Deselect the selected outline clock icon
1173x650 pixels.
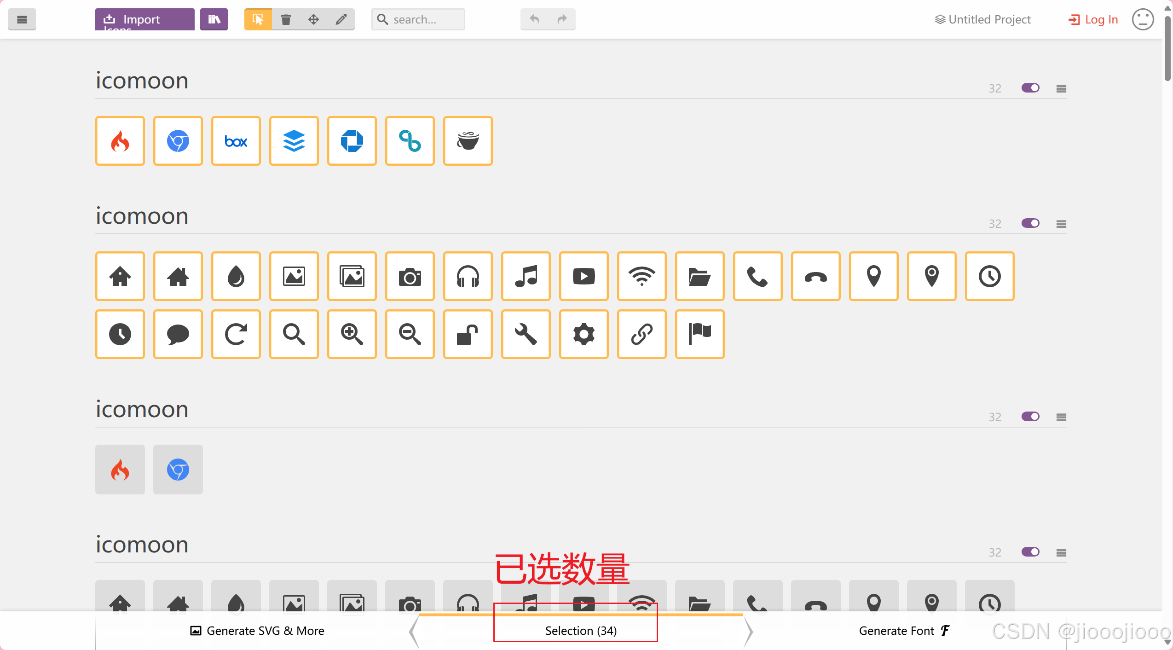990,276
